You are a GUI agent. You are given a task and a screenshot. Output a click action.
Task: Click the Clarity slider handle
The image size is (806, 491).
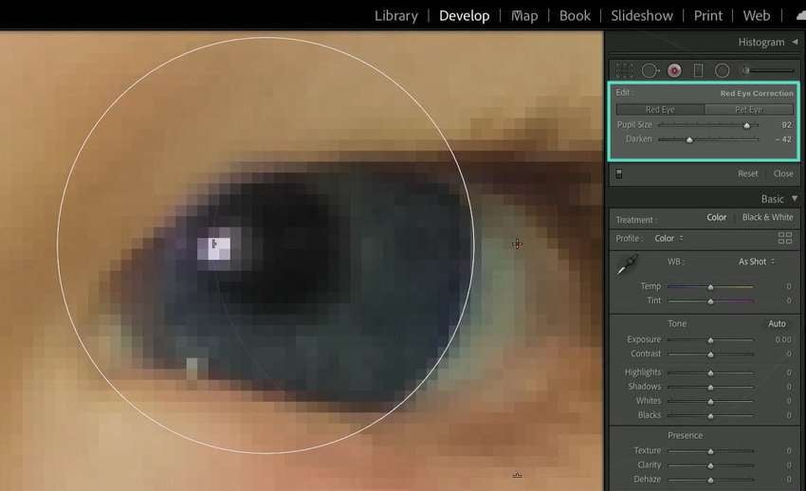tap(710, 465)
